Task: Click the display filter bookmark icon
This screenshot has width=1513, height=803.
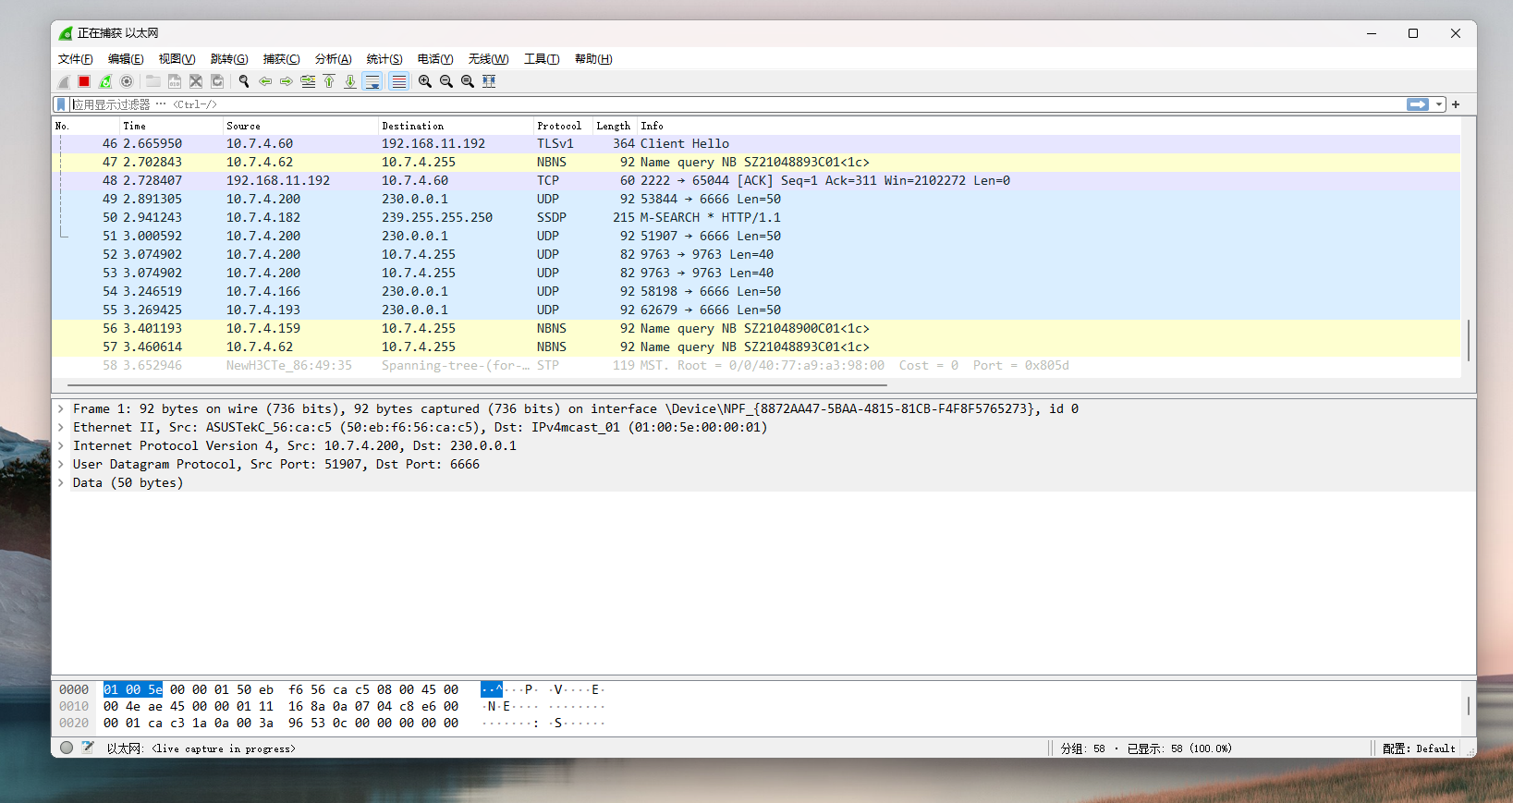Action: coord(62,104)
